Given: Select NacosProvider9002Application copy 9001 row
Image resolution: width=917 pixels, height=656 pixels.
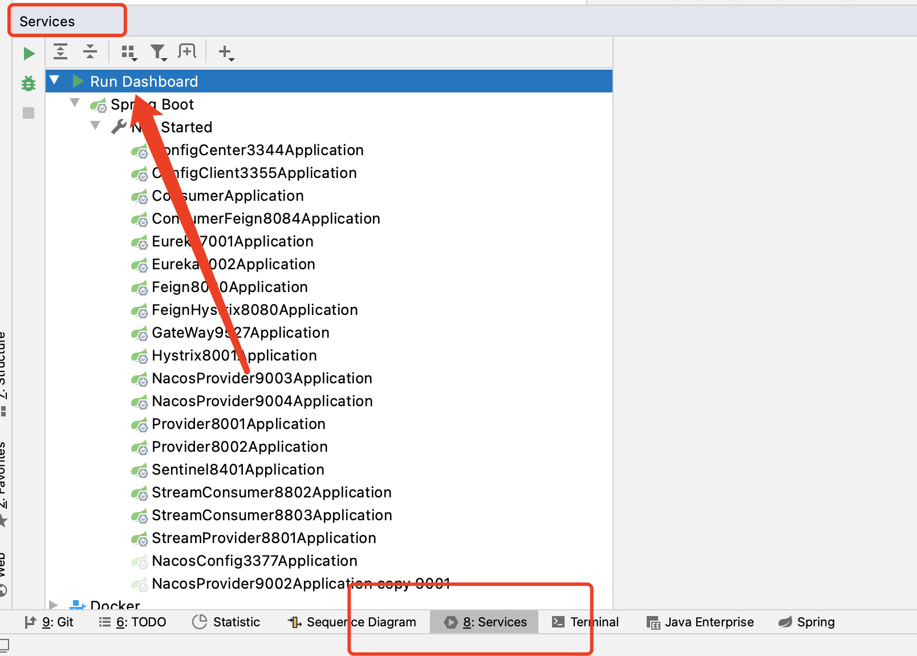Looking at the screenshot, I should pos(329,584).
